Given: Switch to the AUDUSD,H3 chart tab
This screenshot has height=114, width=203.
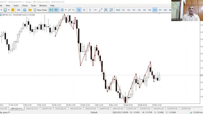Looking at the screenshot, I should [61, 109].
